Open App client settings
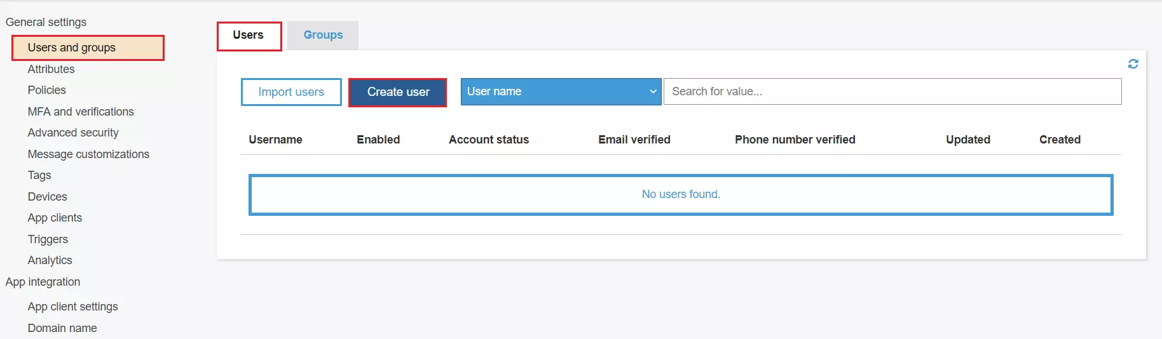 pyautogui.click(x=72, y=307)
